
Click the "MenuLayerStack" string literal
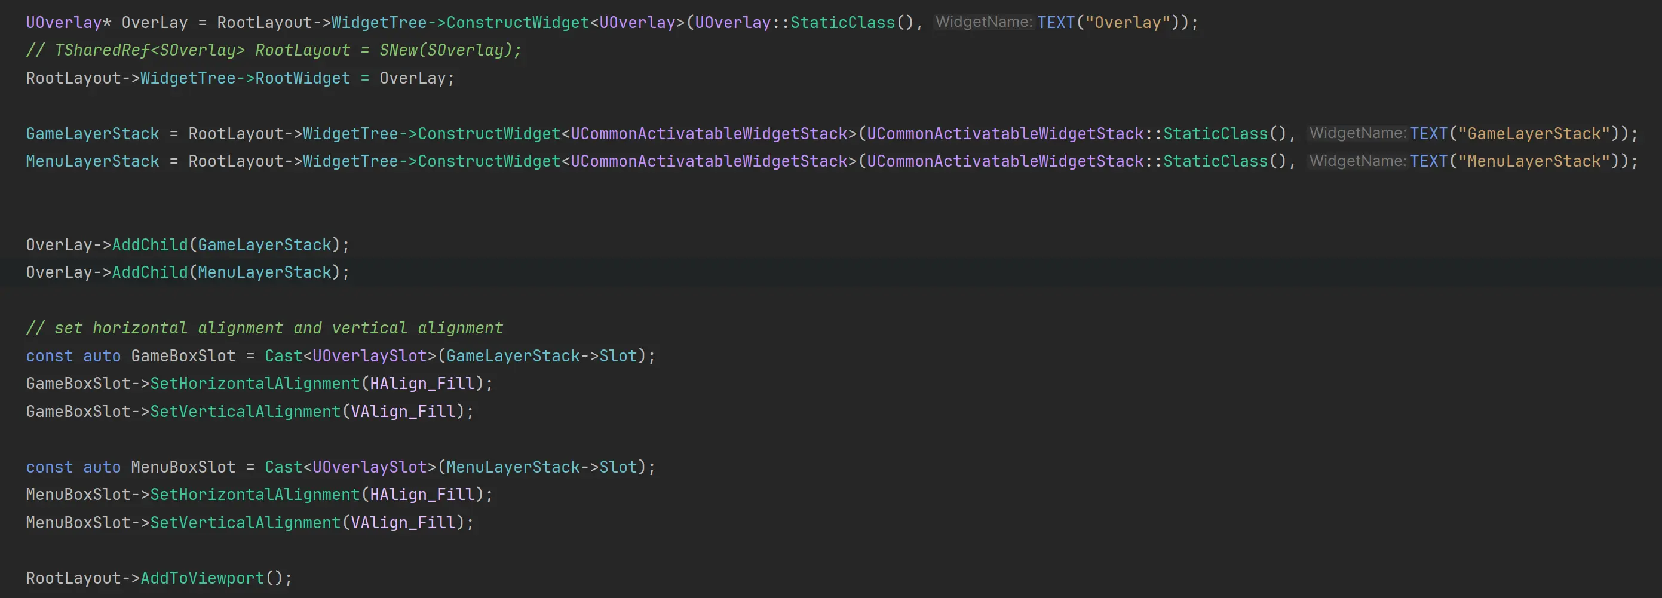1534,161
